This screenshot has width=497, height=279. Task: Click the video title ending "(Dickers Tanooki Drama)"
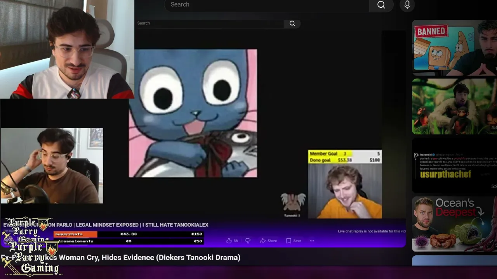coord(121,257)
